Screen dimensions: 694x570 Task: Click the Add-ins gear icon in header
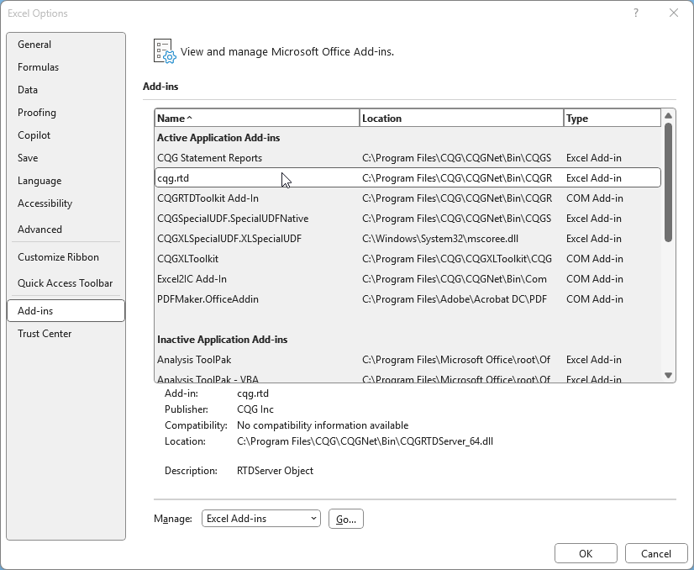pyautogui.click(x=164, y=51)
